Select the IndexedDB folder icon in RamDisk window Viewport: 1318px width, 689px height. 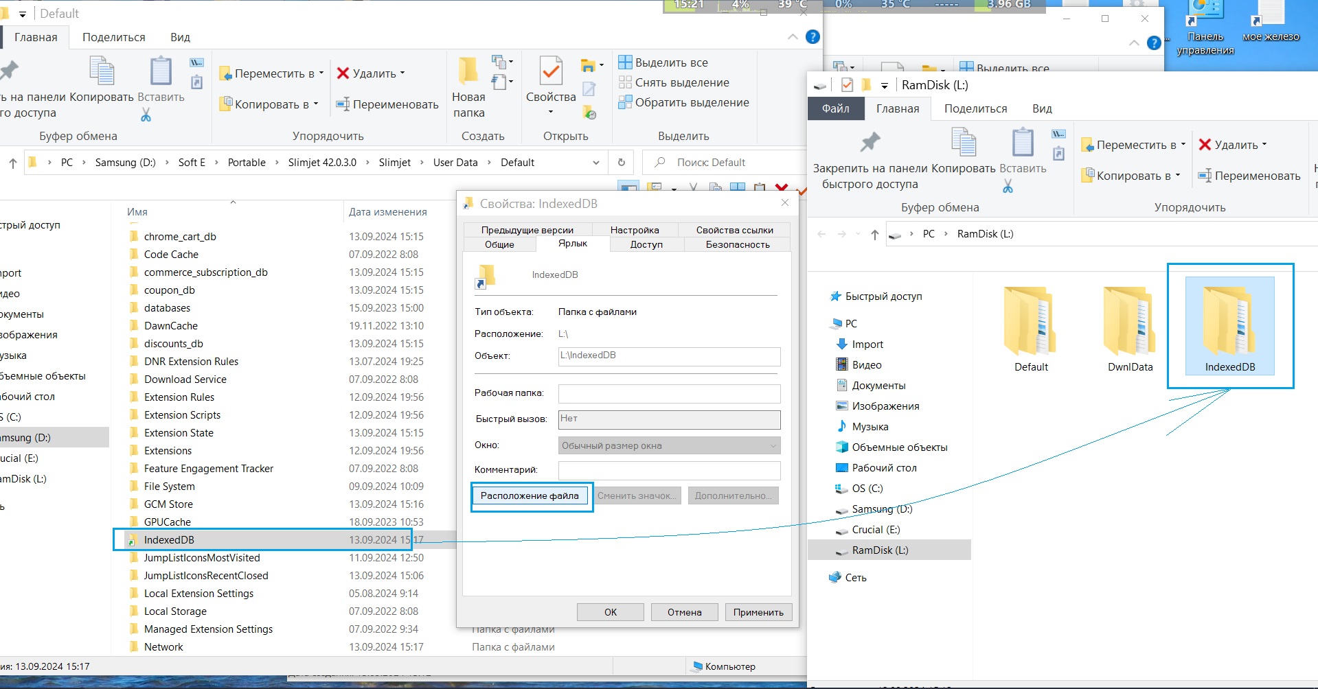click(x=1229, y=320)
